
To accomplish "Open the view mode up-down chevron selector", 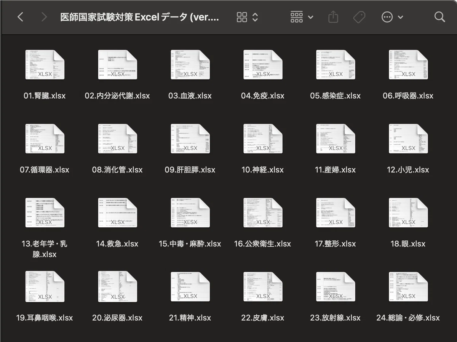I will click(255, 17).
